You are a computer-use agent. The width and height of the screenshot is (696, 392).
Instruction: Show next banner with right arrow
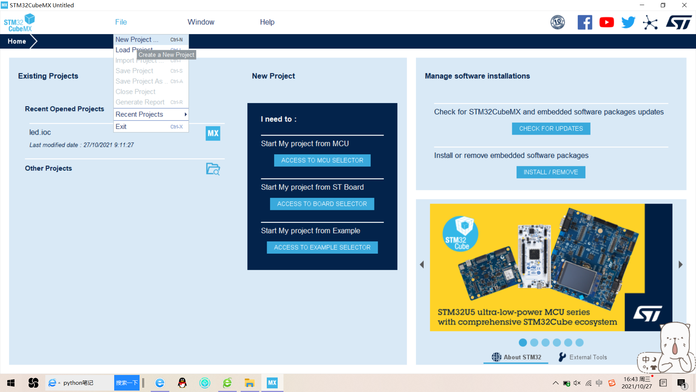tap(680, 265)
